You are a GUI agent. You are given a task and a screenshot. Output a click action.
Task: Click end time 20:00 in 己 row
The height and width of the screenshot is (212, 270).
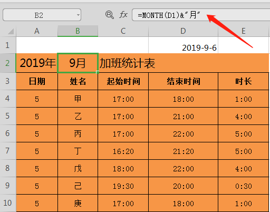(x=183, y=186)
